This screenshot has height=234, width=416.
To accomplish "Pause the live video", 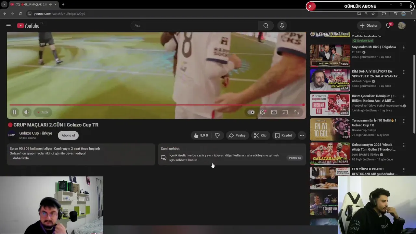I will click(15, 112).
